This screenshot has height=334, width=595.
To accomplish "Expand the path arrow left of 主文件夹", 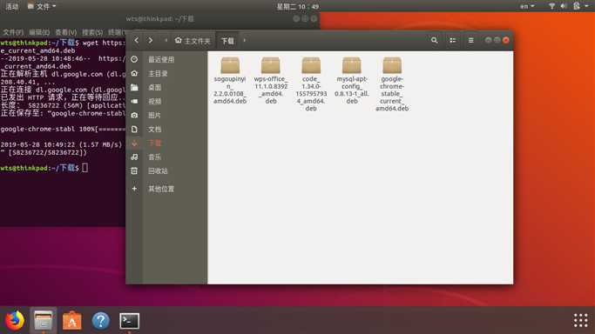I will pyautogui.click(x=166, y=40).
